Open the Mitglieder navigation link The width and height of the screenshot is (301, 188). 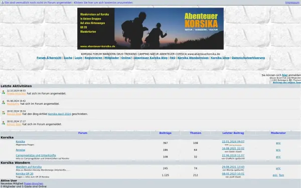click(112, 58)
